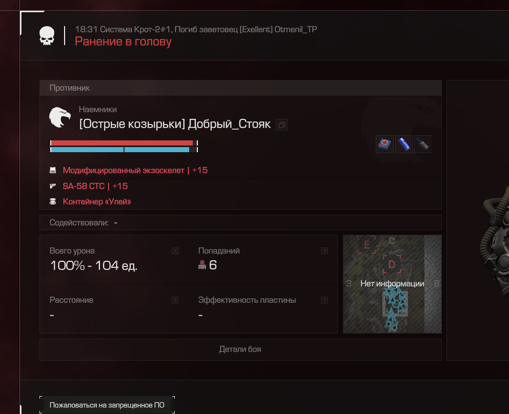Click the Наемники eagle faction emblem
The image size is (509, 414).
60,117
